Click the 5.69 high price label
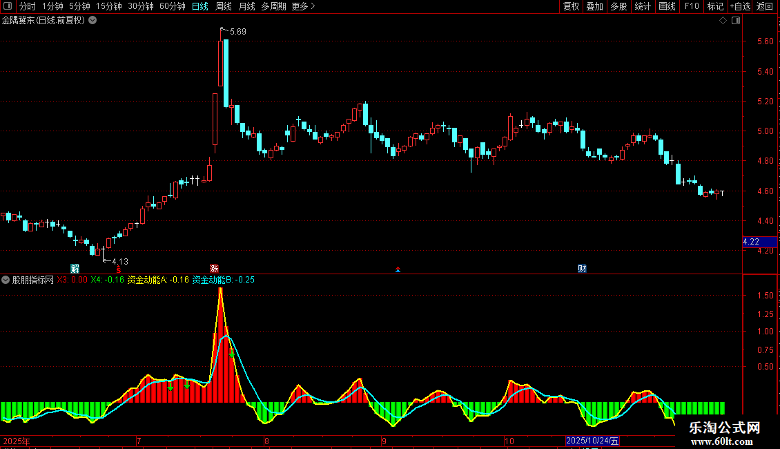 (x=237, y=32)
